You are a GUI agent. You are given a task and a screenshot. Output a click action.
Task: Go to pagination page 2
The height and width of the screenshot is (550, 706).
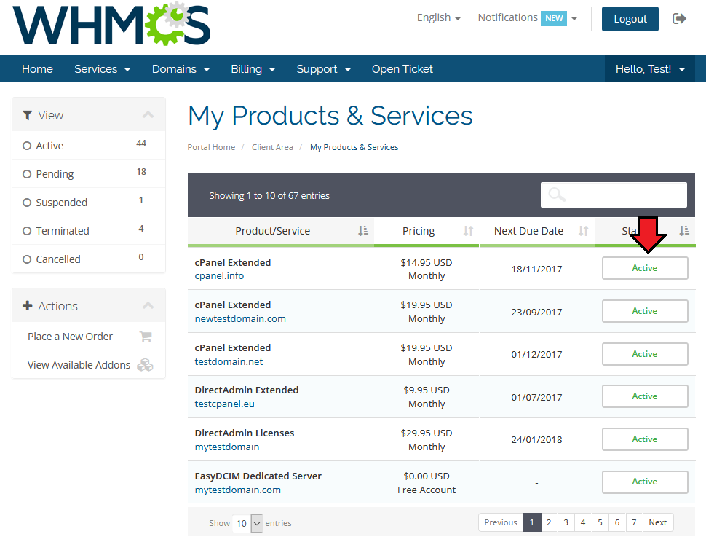click(549, 522)
